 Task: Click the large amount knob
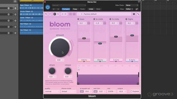tap(60, 48)
